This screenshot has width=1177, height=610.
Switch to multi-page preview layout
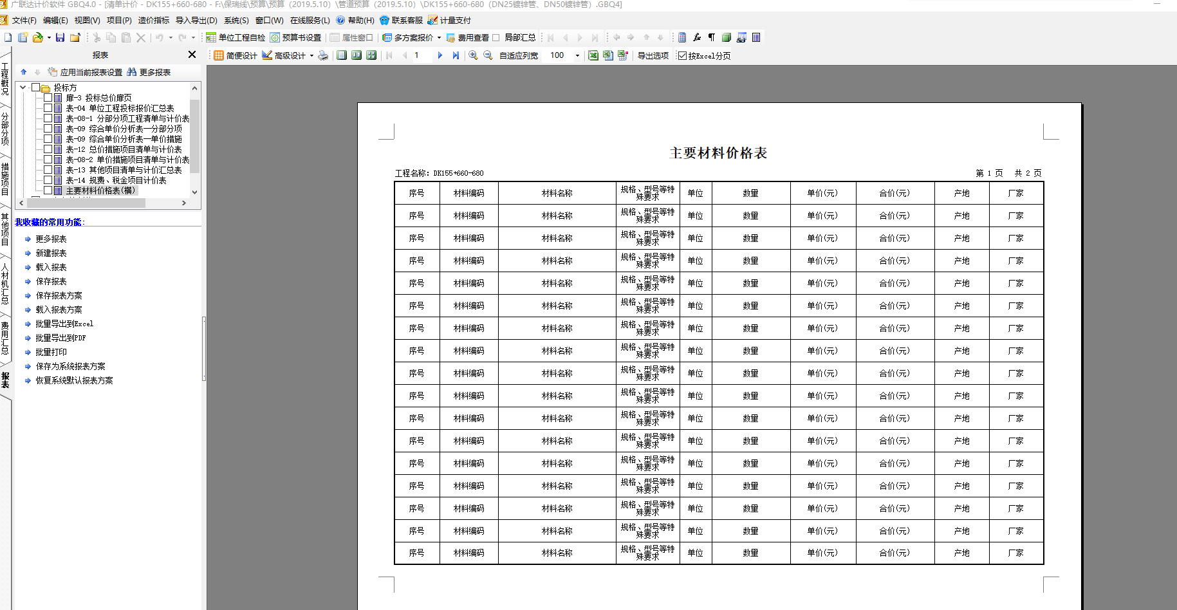(x=371, y=55)
